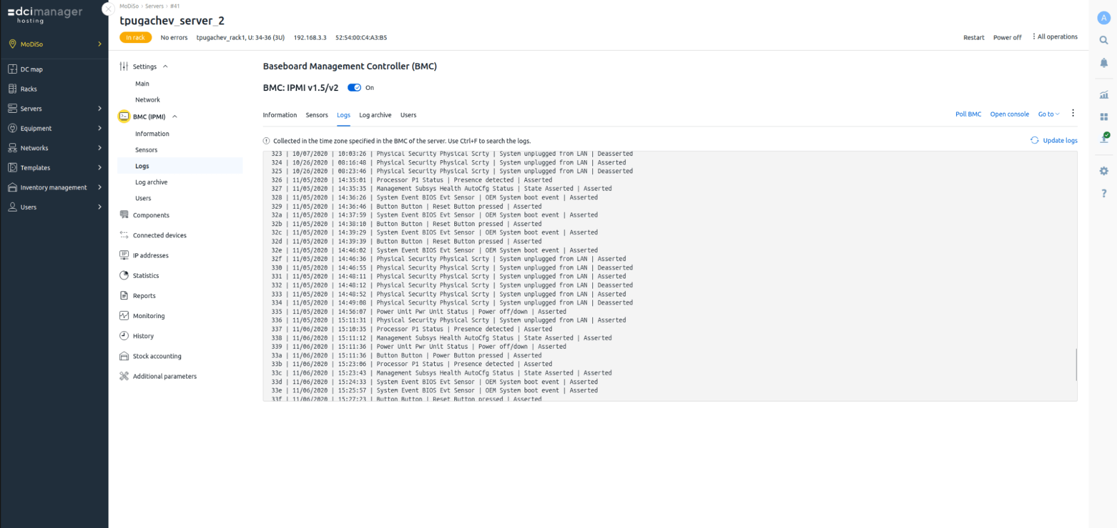
Task: Open the Components section icon
Action: (x=124, y=215)
